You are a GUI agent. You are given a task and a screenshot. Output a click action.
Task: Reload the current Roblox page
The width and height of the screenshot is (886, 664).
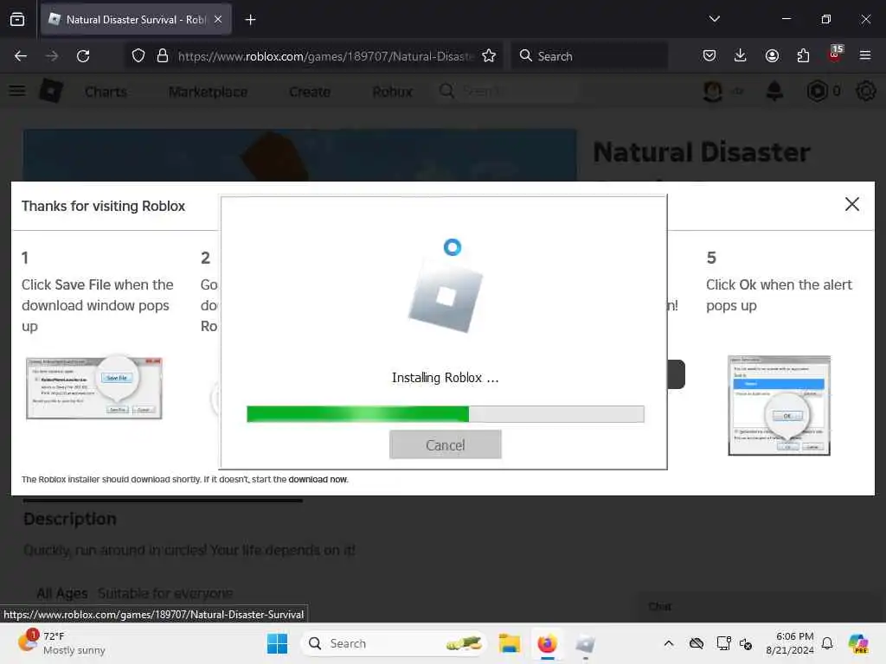(x=83, y=56)
